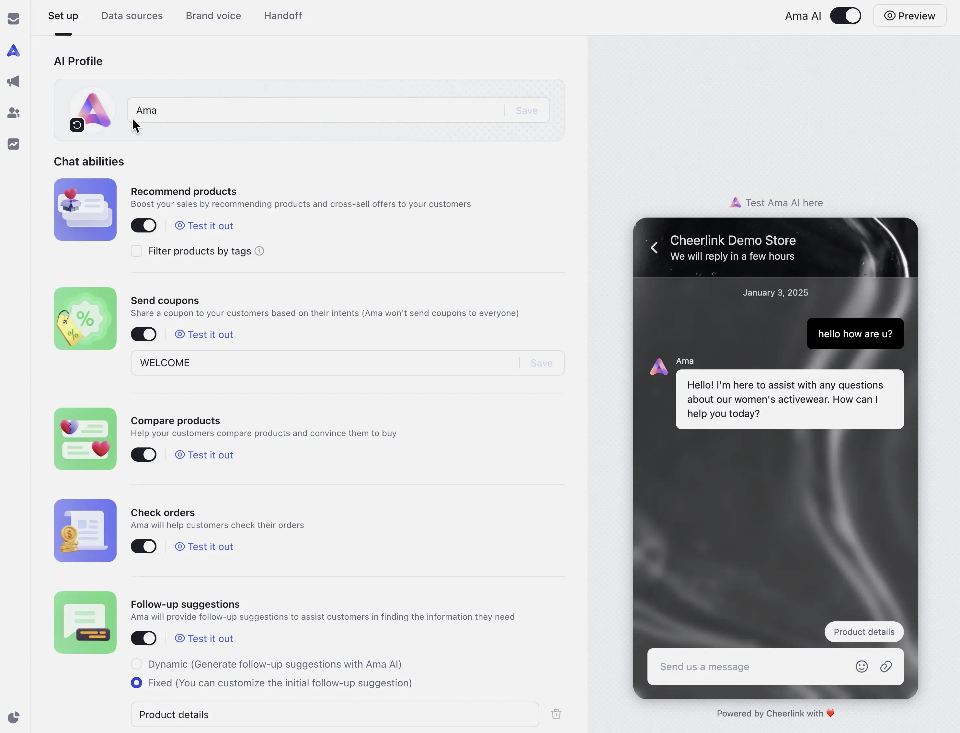
Task: Click the pie chart icon at sidebar bottom
Action: 14,717
